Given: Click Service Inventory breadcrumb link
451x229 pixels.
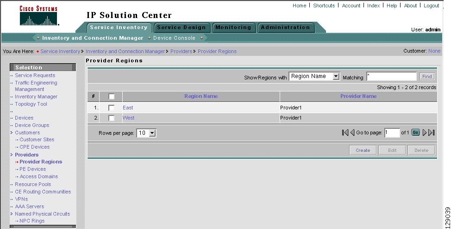Looking at the screenshot, I should [60, 51].
